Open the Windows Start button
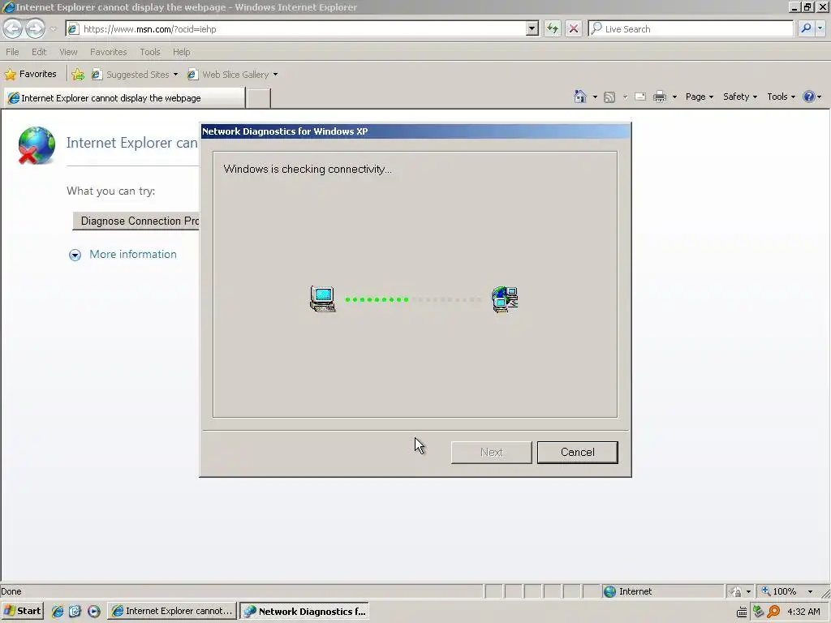831x623 pixels. pos(22,612)
